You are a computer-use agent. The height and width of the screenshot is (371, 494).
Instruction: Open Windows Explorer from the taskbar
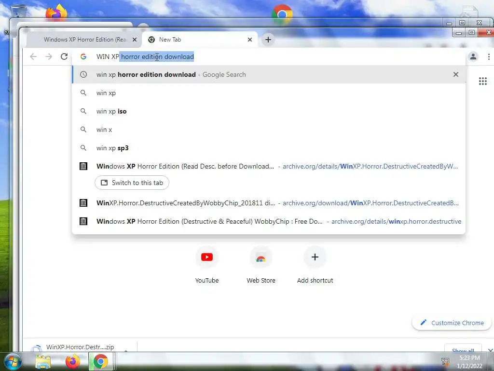point(43,361)
